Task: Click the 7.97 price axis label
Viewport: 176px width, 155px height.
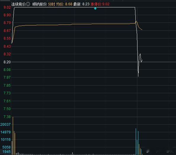Action: (7, 77)
